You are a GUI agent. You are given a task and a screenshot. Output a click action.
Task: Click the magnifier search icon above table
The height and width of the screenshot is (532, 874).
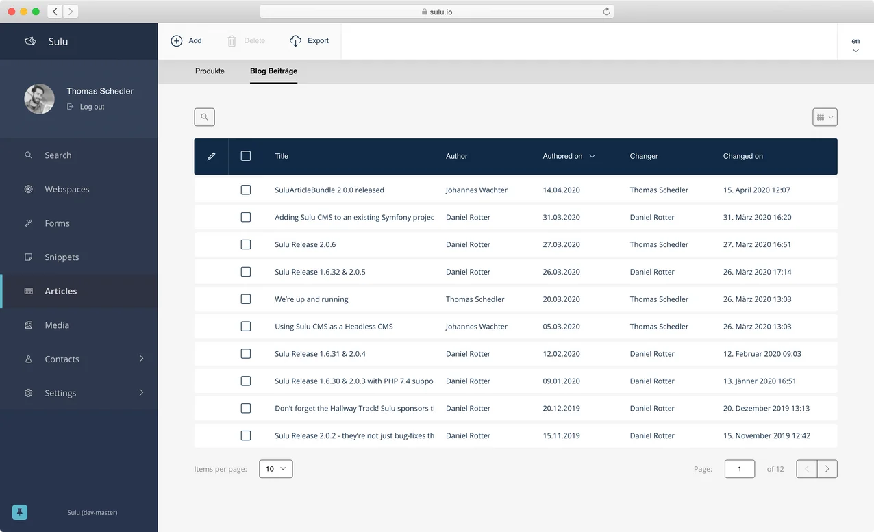pyautogui.click(x=204, y=117)
